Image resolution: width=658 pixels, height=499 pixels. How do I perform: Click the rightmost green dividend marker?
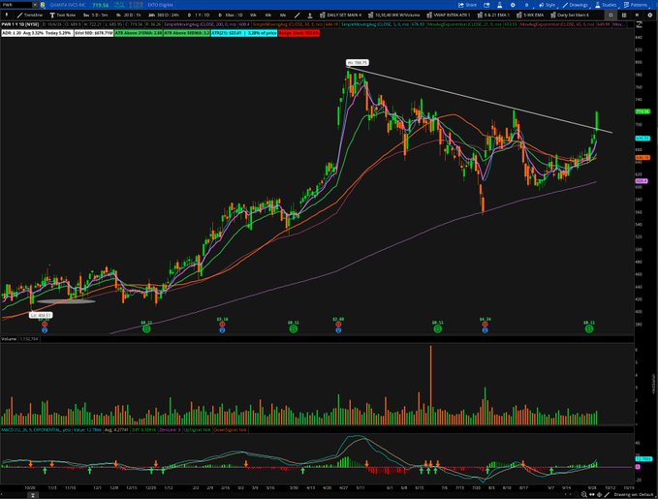[x=589, y=329]
